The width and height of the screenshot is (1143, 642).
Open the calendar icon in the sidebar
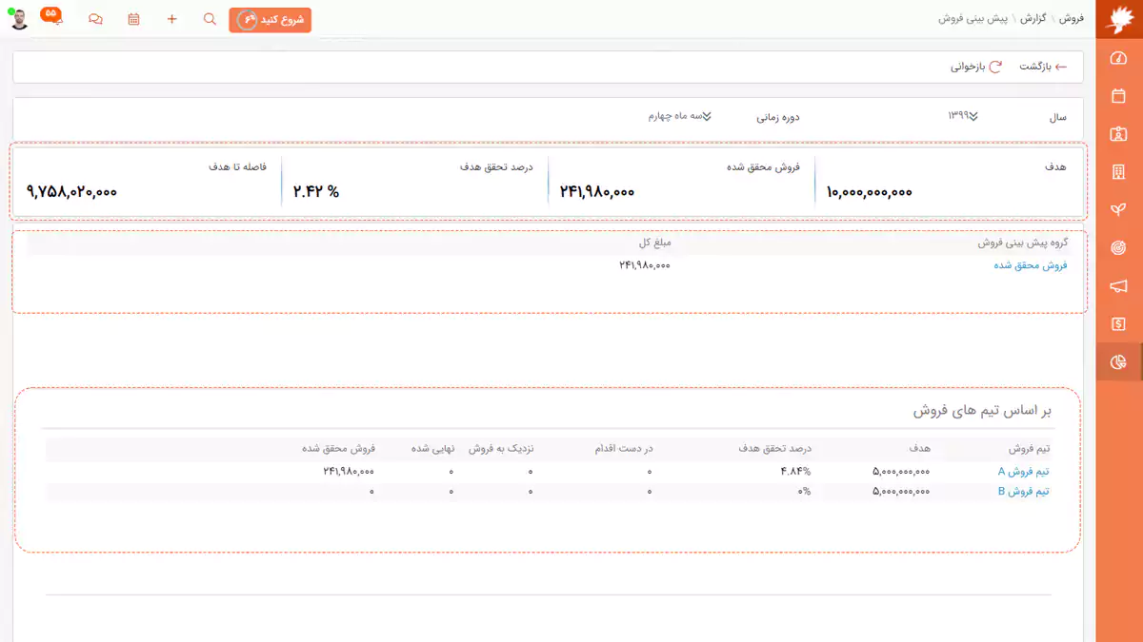point(1119,96)
